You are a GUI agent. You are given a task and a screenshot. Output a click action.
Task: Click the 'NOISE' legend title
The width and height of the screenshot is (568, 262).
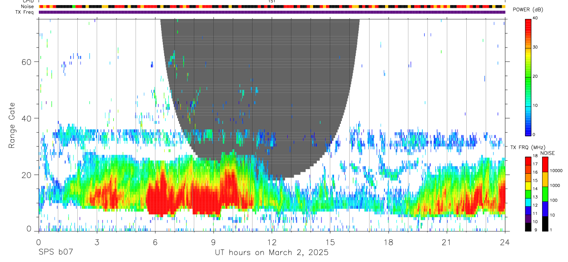click(x=547, y=153)
